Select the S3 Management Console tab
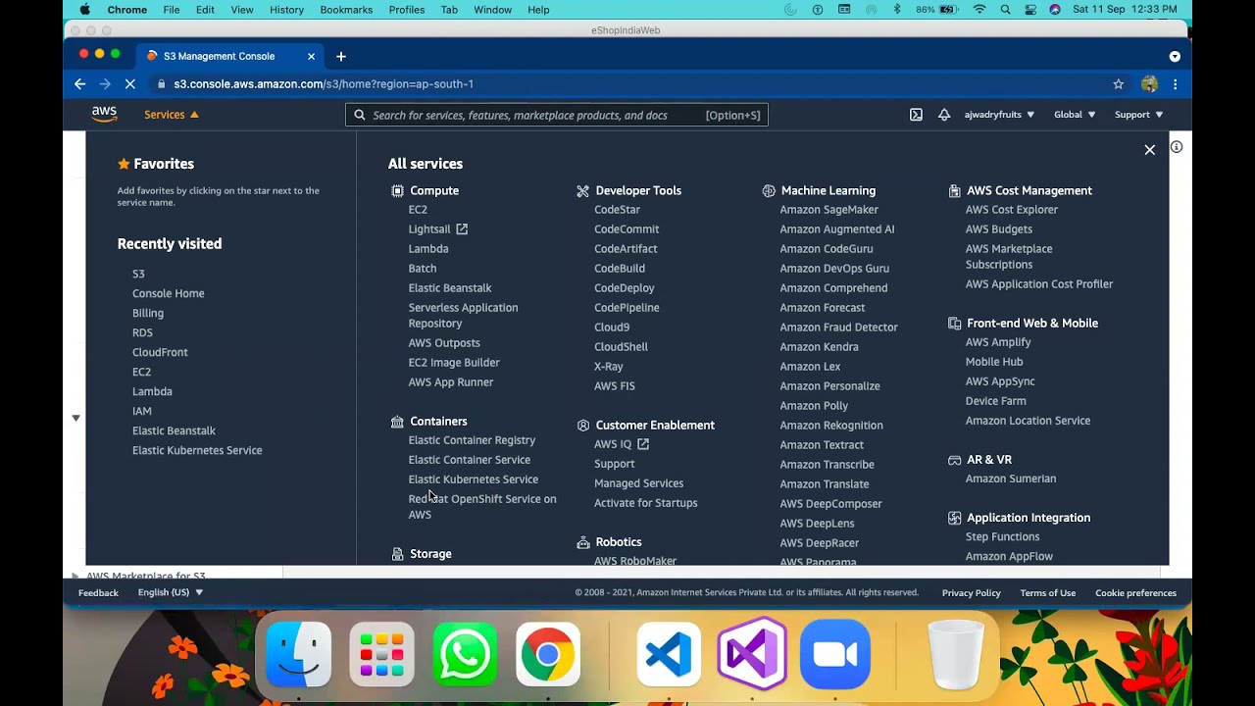Image resolution: width=1255 pixels, height=706 pixels. [x=230, y=57]
